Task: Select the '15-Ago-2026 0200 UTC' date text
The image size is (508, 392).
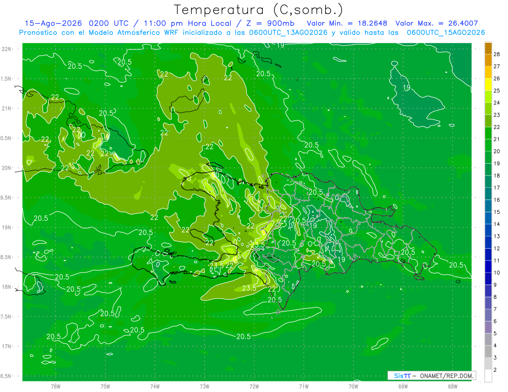Action: click(76, 23)
